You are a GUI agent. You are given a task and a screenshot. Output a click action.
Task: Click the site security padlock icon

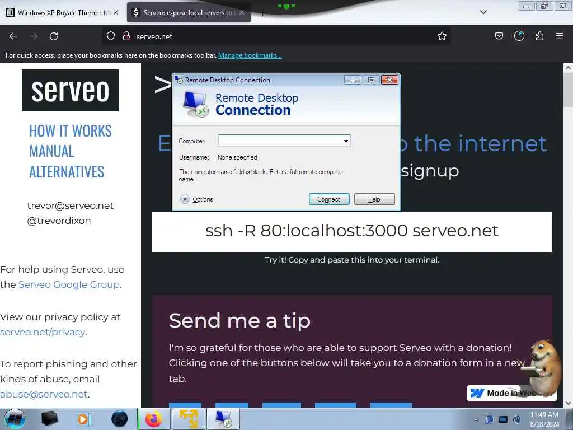coord(126,36)
